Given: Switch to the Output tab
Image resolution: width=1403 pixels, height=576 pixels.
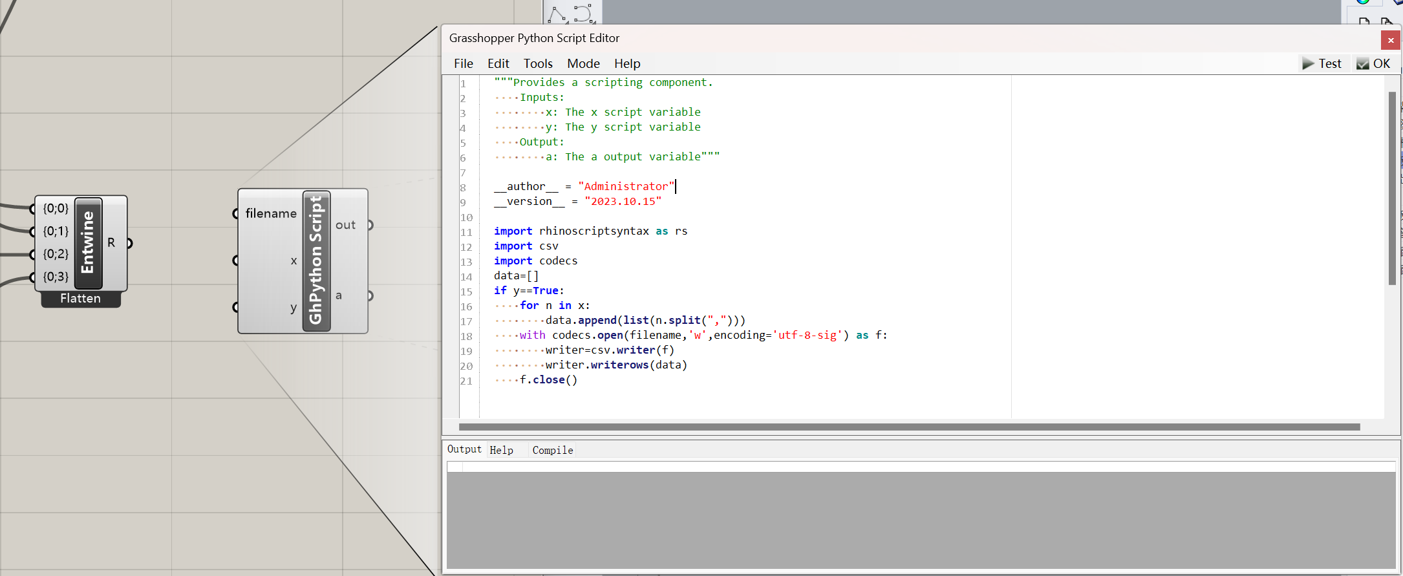Looking at the screenshot, I should coord(464,449).
